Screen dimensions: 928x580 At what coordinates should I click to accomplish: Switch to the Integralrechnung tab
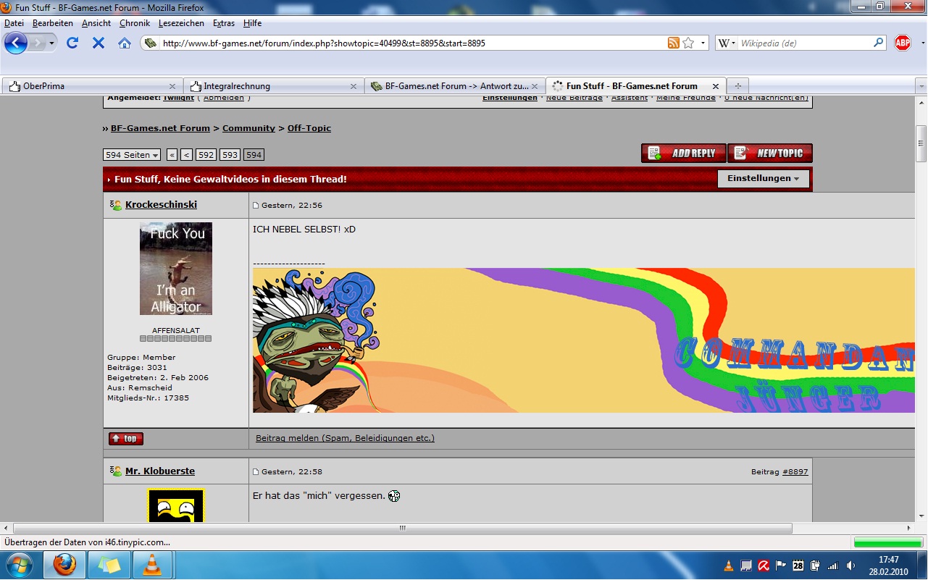[x=273, y=86]
